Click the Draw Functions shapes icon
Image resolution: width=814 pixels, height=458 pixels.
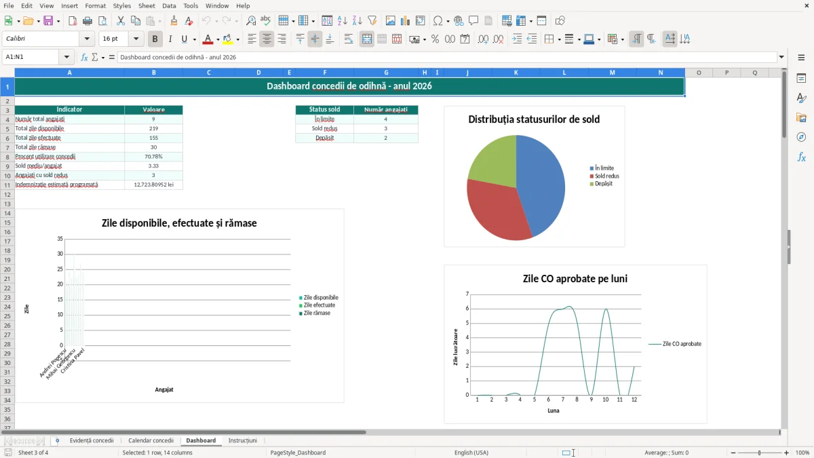pyautogui.click(x=560, y=21)
